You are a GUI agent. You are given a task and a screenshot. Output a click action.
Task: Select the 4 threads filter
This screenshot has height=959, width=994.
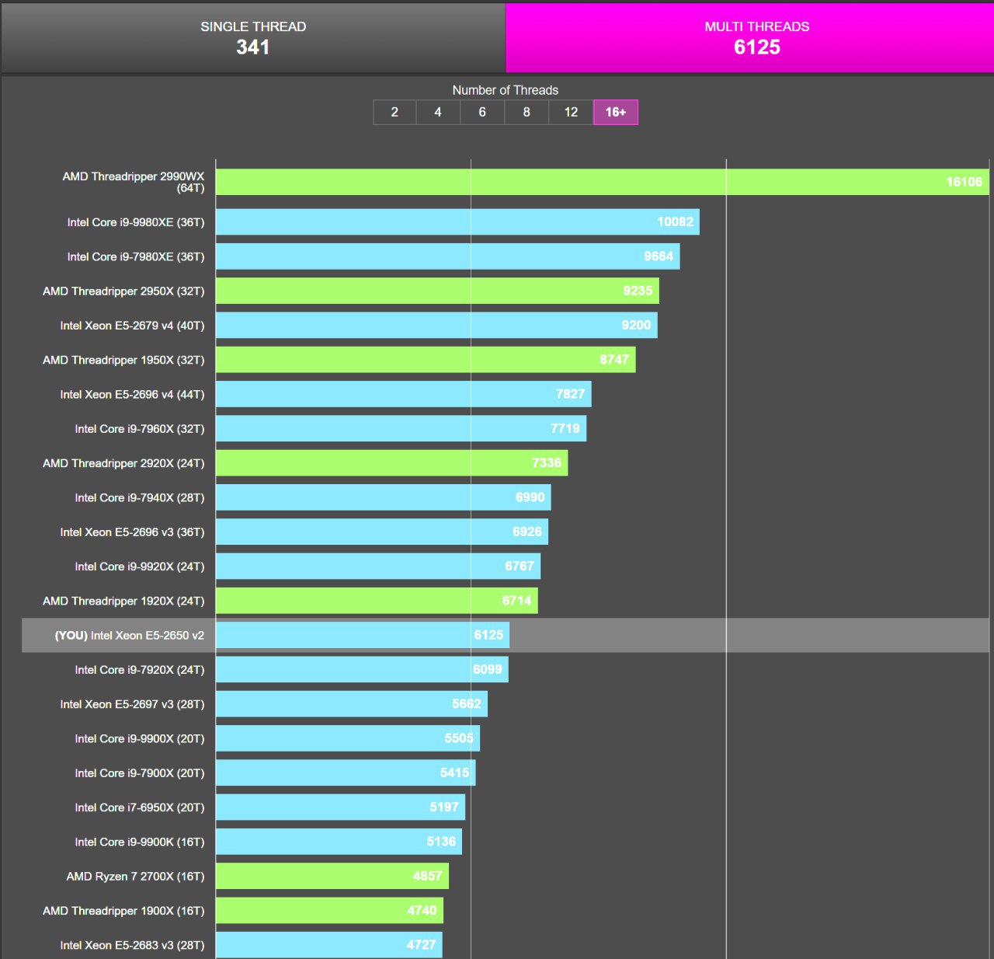(x=438, y=112)
